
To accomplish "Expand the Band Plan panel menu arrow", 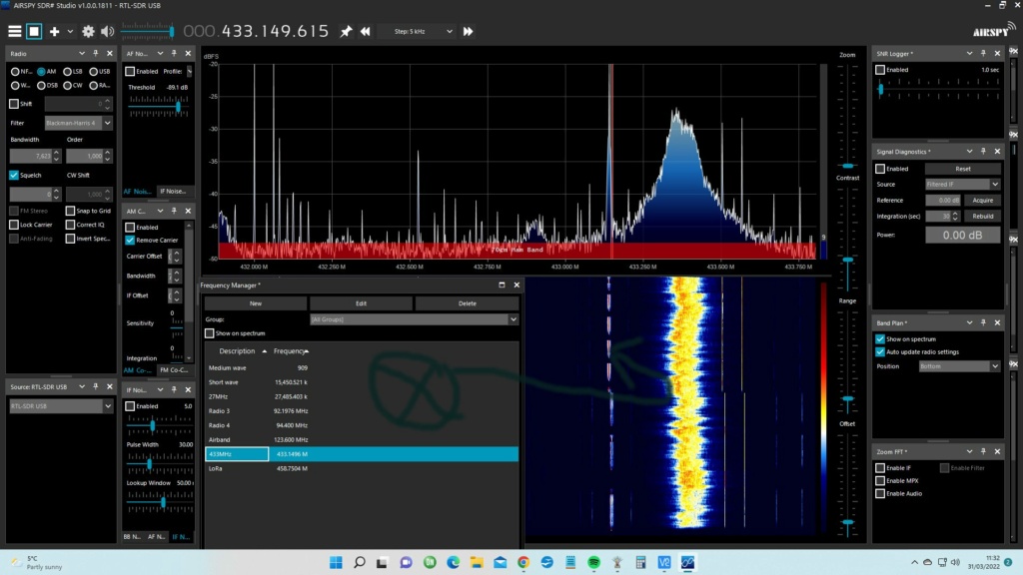I will click(x=969, y=322).
